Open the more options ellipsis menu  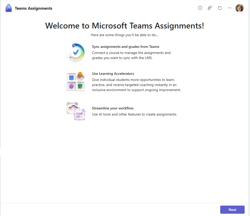230,8
